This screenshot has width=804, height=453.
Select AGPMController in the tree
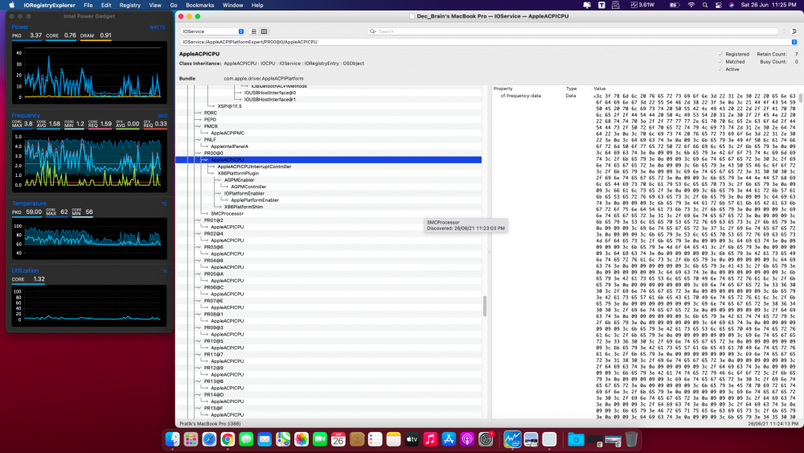pos(248,187)
